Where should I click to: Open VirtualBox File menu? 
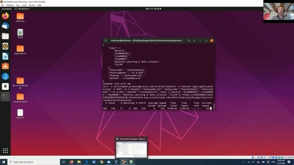tap(2, 5)
